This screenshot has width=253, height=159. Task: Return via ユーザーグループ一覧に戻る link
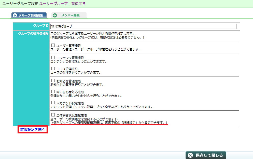62,4
